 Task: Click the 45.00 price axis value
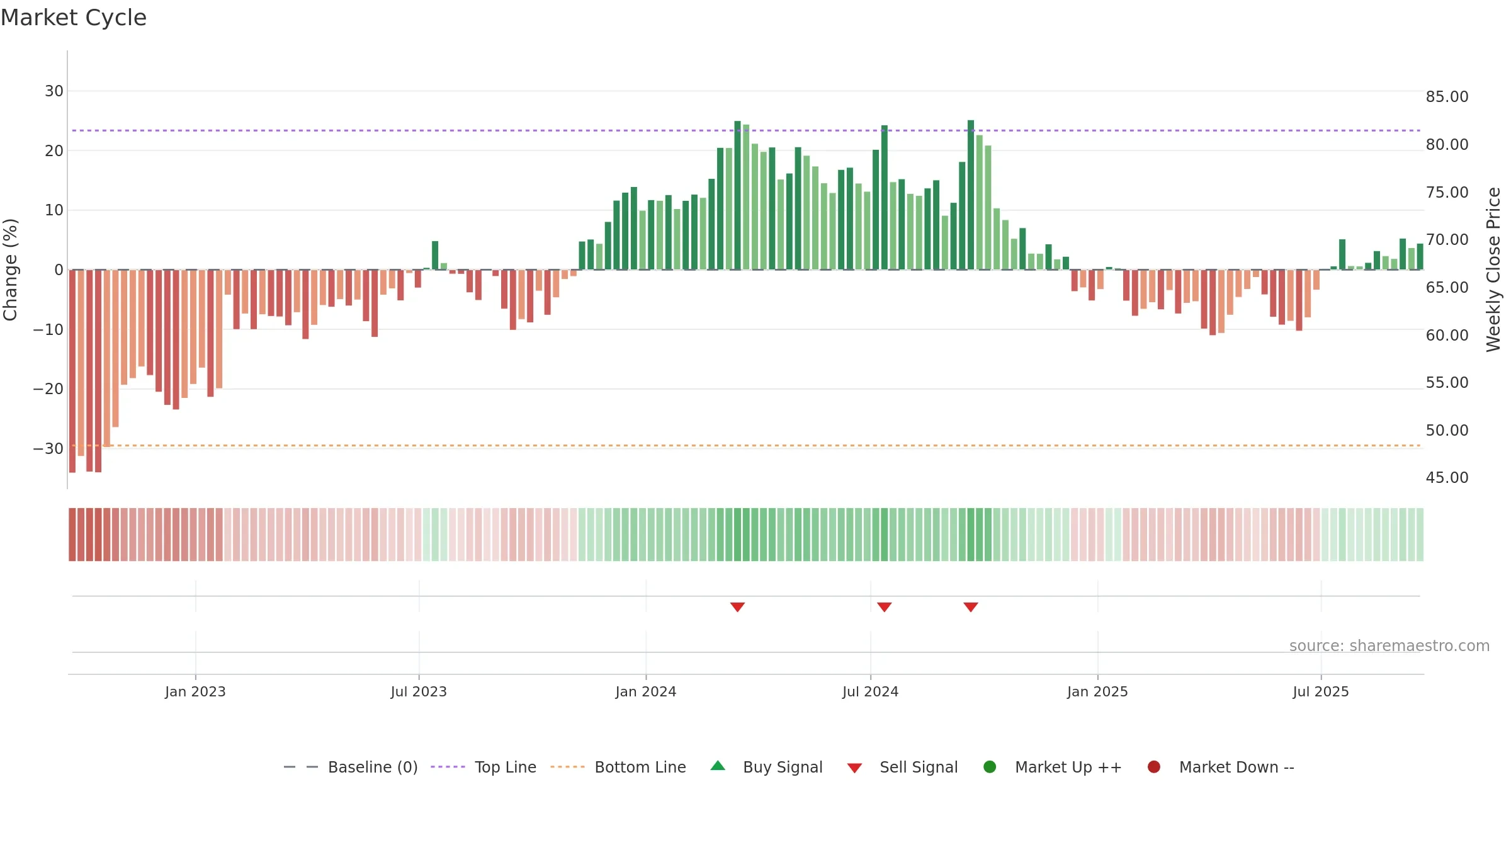pyautogui.click(x=1447, y=478)
